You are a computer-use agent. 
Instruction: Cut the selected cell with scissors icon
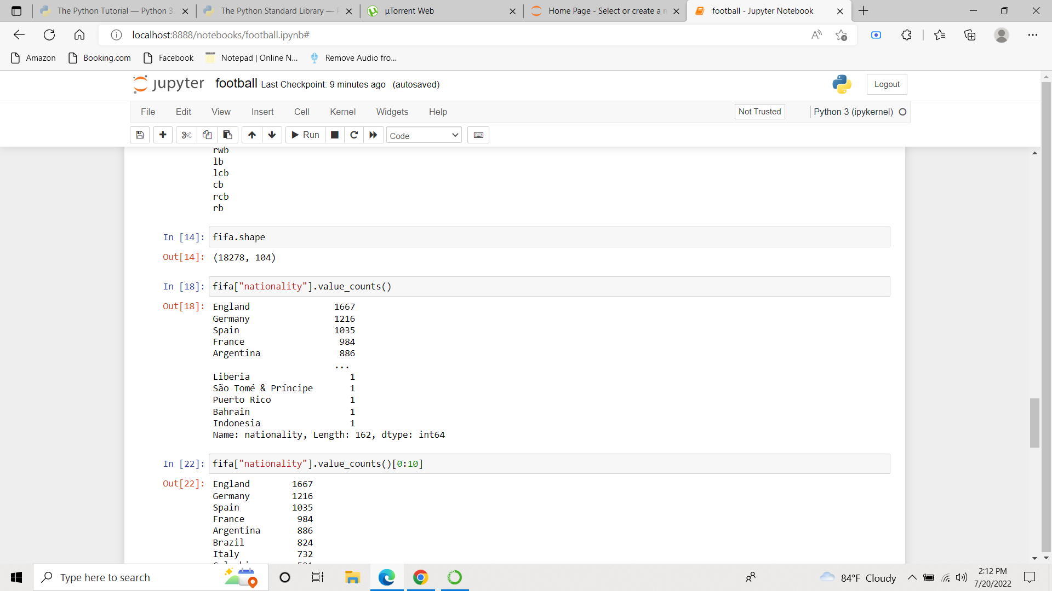(186, 135)
